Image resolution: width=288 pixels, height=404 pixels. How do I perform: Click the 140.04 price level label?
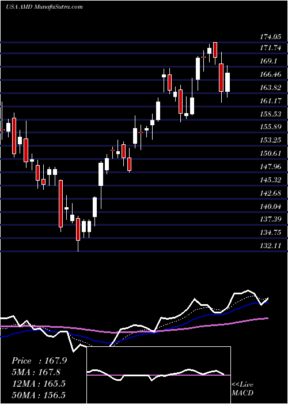click(271, 207)
